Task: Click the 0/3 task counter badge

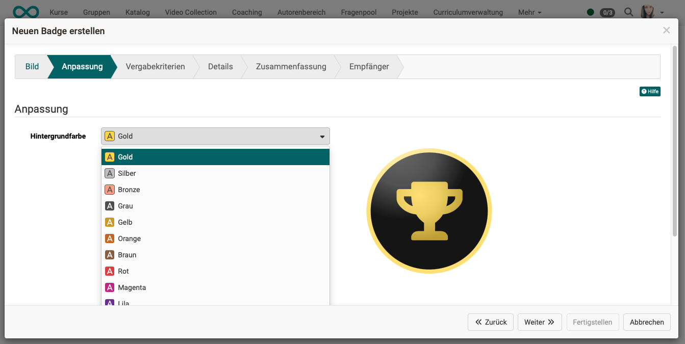Action: [607, 13]
